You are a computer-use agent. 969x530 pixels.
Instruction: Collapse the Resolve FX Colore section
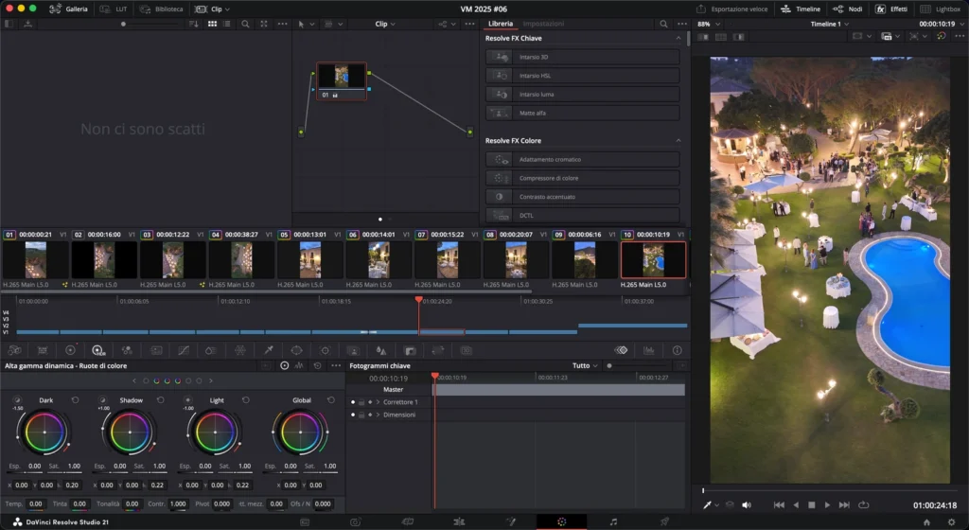pyautogui.click(x=678, y=141)
